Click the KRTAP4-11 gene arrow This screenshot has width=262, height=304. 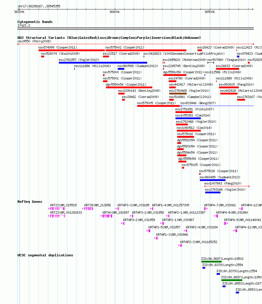pyautogui.click(x=235, y=231)
